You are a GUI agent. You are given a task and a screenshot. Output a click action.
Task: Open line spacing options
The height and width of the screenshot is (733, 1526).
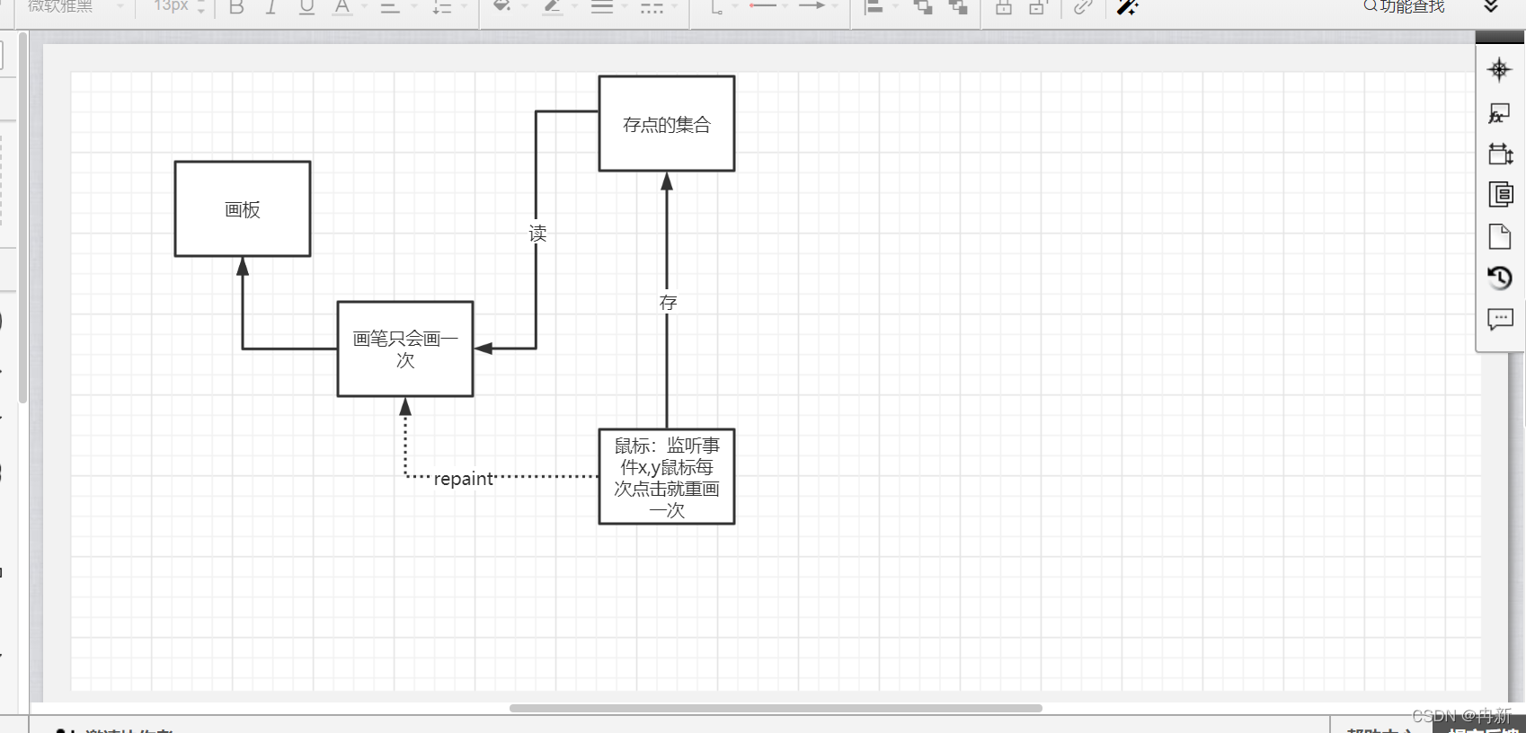click(442, 7)
